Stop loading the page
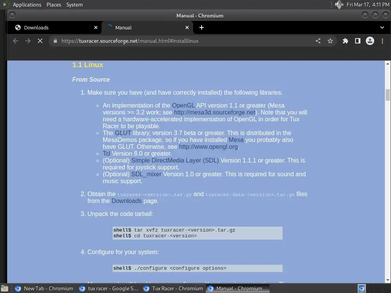Viewport: 391px width, 293px height. (x=40, y=41)
